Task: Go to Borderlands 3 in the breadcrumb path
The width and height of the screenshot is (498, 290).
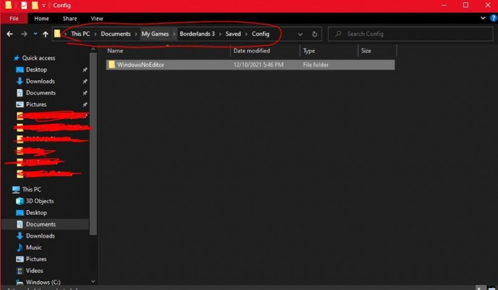Action: 197,34
